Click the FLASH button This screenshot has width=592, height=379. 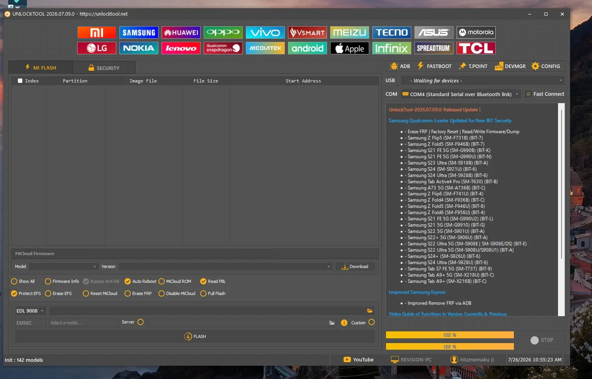[195, 336]
